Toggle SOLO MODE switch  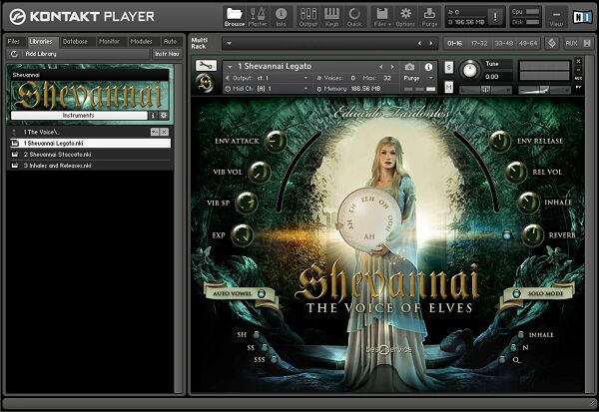pyautogui.click(x=516, y=293)
